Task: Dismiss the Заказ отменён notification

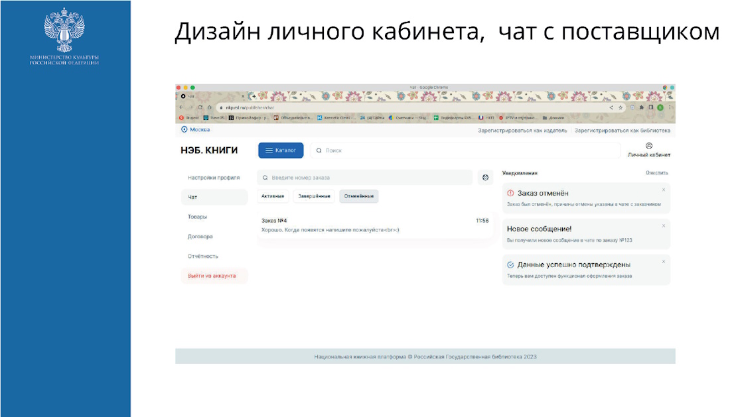Action: 663,190
